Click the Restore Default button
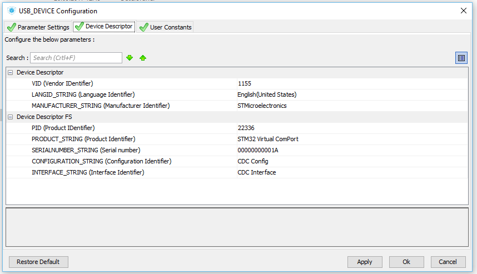 click(x=38, y=262)
